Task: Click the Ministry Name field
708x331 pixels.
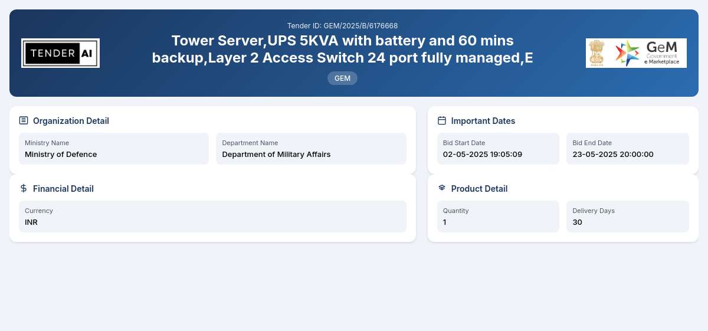Action: pos(114,149)
